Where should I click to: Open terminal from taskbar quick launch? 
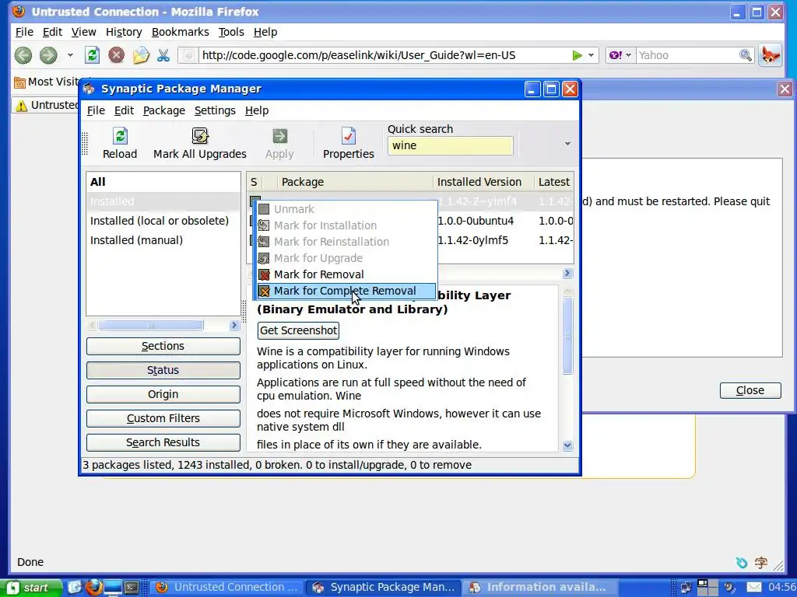[132, 588]
